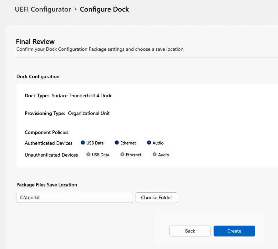Toggle Ethernet for Unauthenticated Devices
This screenshot has height=249, width=278.
131,155
